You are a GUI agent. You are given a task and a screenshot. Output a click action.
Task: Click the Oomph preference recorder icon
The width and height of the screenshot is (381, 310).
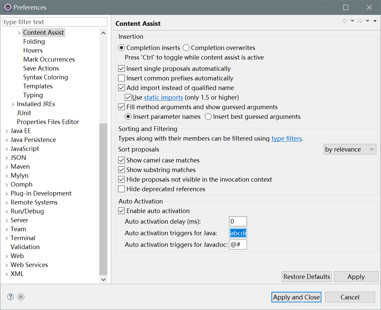click(x=21, y=297)
